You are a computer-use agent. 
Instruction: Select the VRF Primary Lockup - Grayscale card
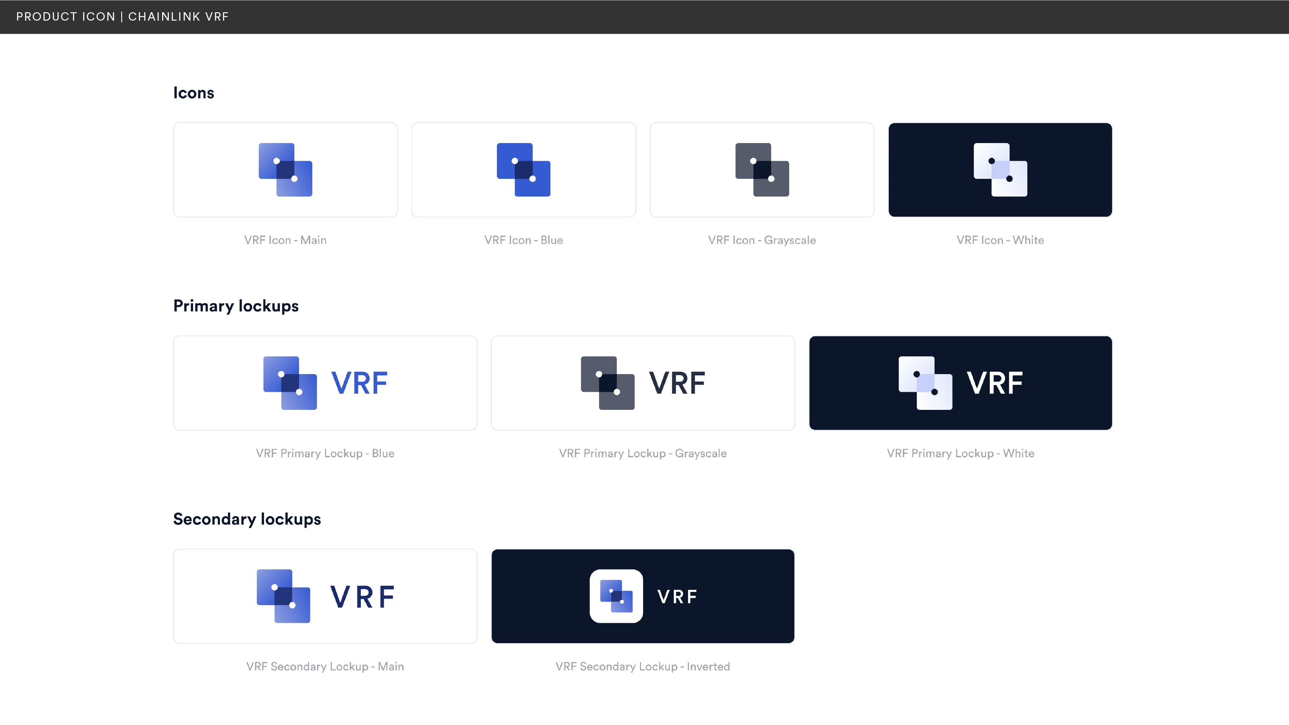click(643, 383)
